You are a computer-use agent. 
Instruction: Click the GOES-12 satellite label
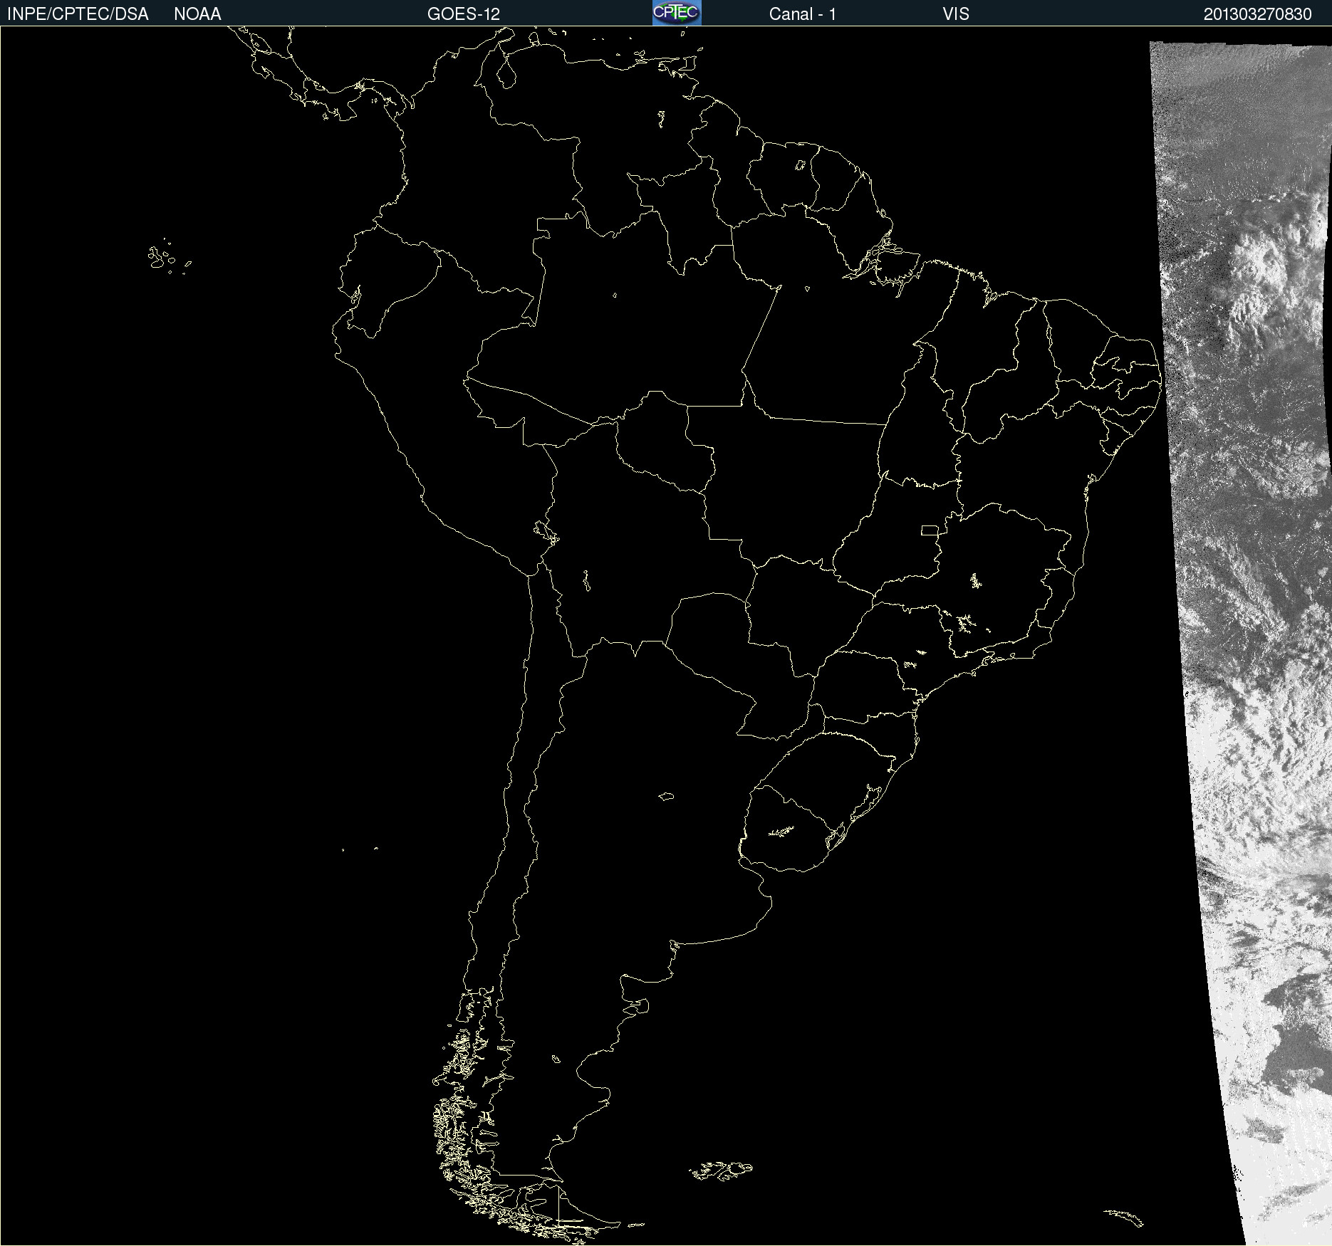(464, 14)
